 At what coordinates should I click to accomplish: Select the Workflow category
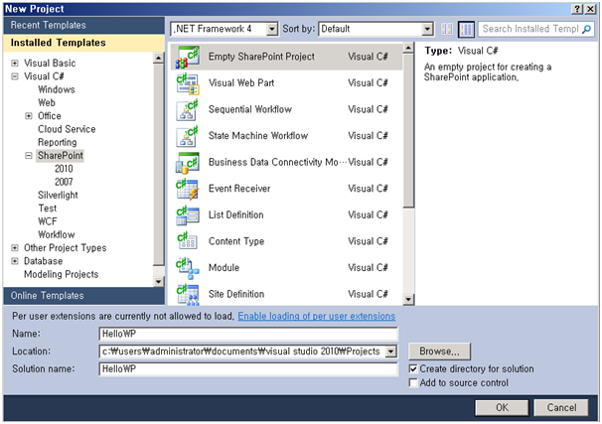[57, 234]
